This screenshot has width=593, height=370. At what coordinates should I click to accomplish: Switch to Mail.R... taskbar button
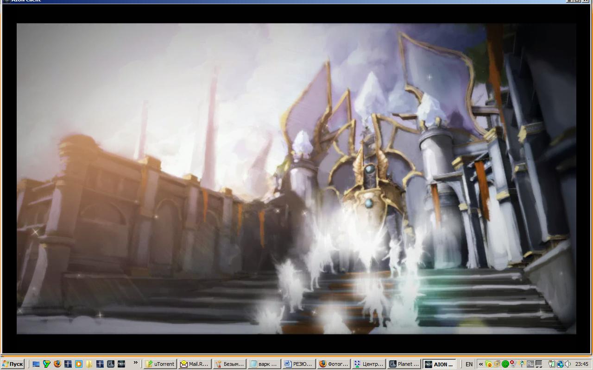(195, 364)
